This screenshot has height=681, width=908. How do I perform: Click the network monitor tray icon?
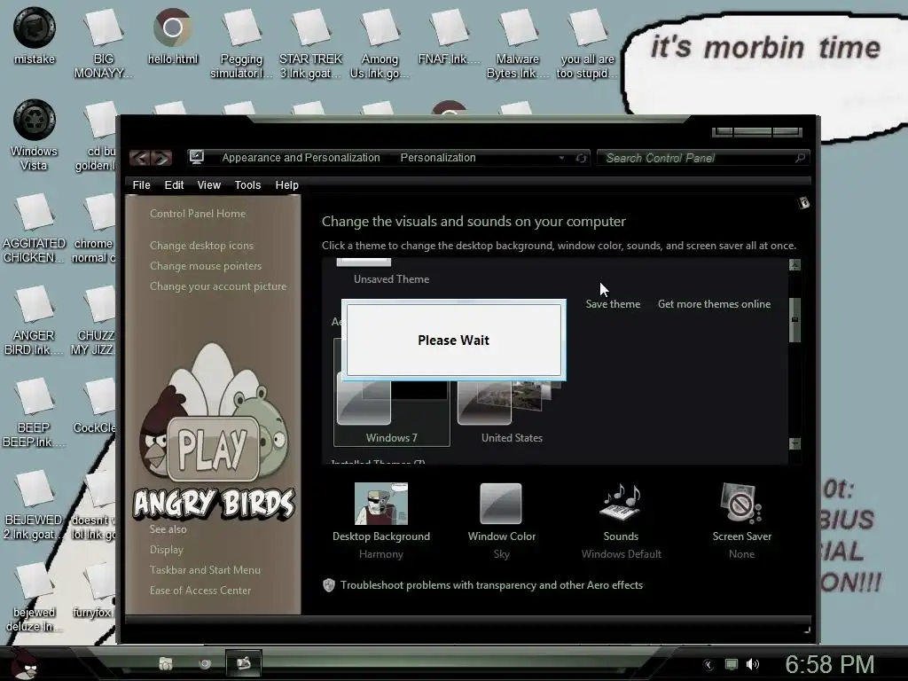pos(732,664)
